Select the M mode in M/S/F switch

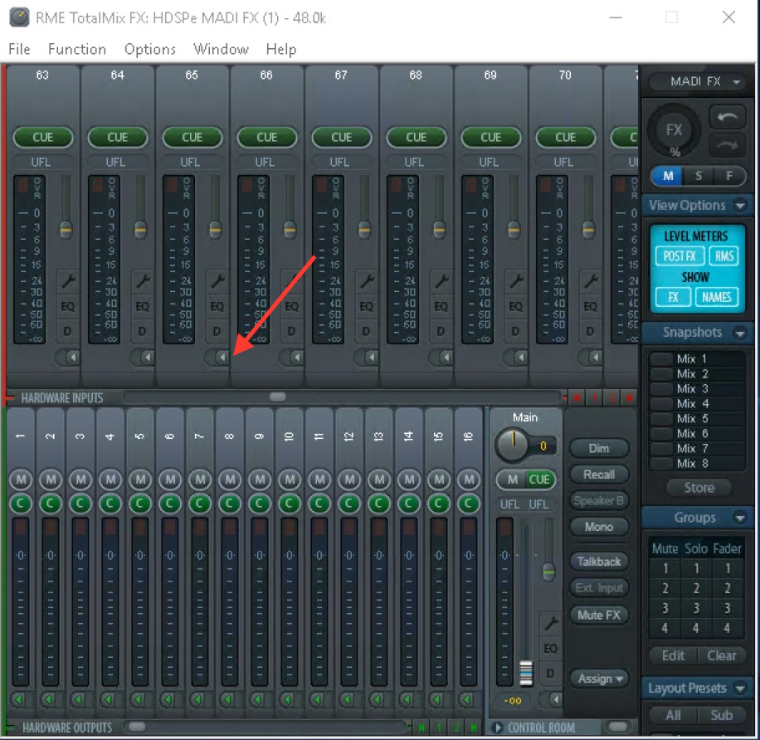click(668, 176)
